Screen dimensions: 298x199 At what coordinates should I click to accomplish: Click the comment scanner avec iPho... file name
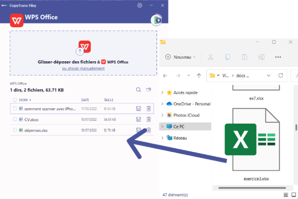pyautogui.click(x=50, y=109)
